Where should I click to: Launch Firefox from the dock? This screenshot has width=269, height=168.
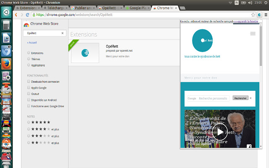[6, 64]
